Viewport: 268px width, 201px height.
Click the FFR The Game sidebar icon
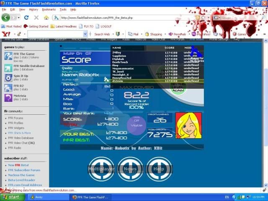click(8, 57)
